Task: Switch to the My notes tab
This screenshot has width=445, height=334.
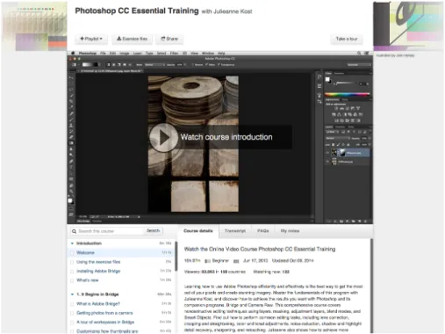Action: point(290,231)
